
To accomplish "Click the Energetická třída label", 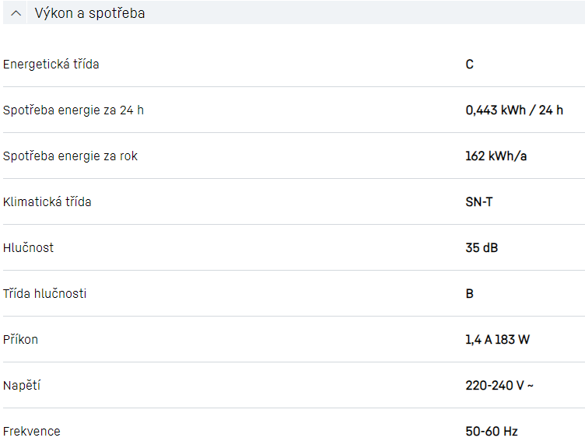I will coord(51,64).
